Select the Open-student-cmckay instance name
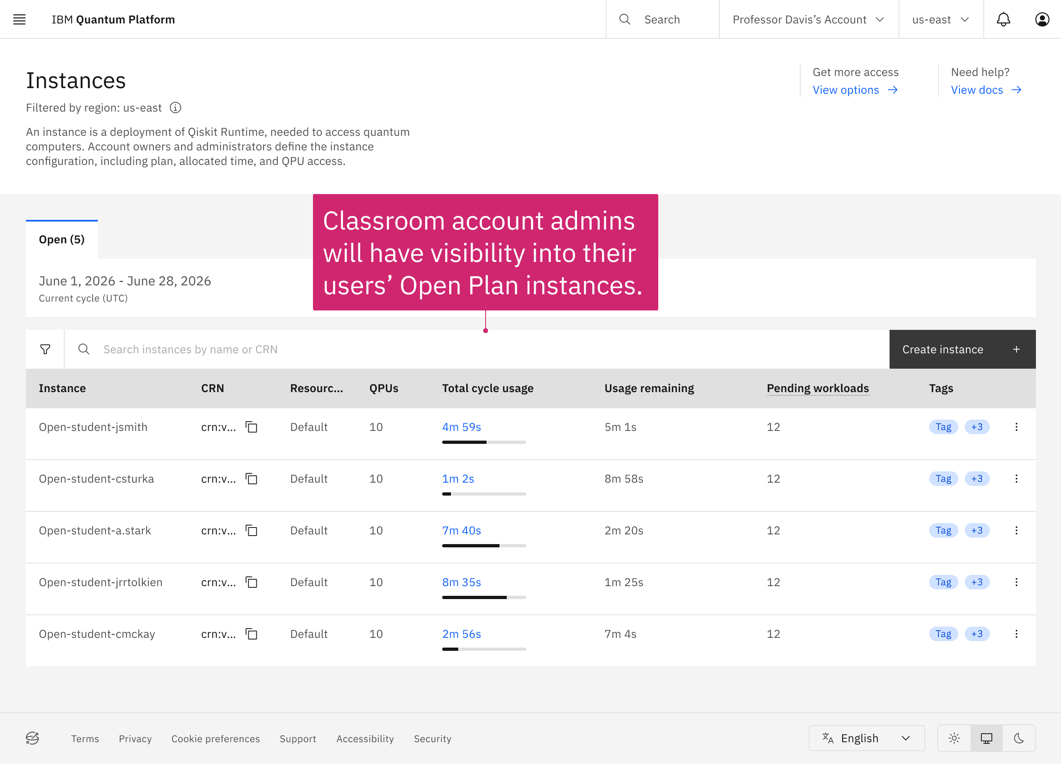Image resolution: width=1061 pixels, height=764 pixels. click(x=97, y=634)
